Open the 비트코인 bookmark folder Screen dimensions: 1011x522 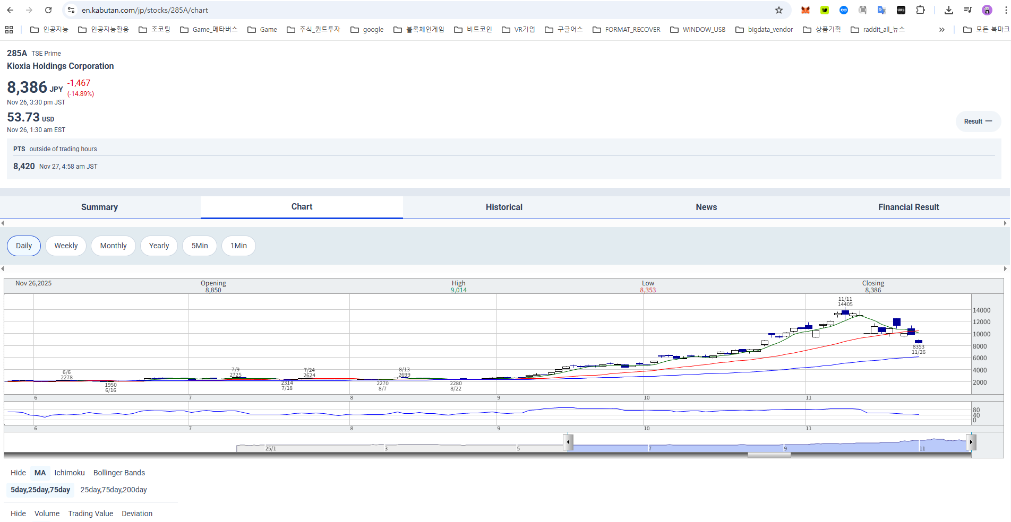(x=473, y=30)
